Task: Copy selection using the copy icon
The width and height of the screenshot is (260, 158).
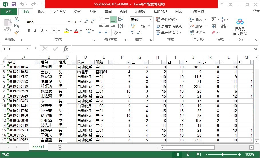Action: pos(16,26)
